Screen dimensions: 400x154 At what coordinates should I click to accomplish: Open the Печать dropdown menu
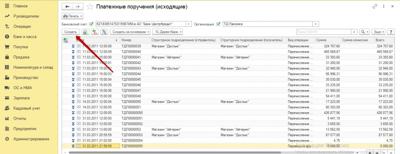(x=73, y=16)
